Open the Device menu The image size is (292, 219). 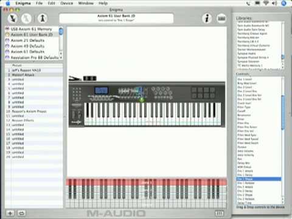(x=67, y=3)
